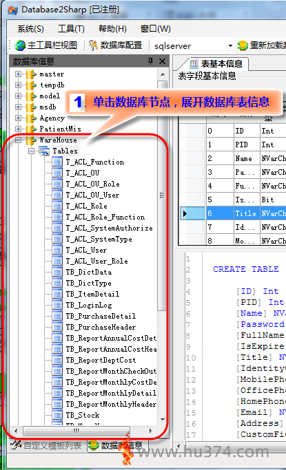The width and height of the screenshot is (286, 470).
Task: Click the tree horizontal scrollbar thumb
Action: (76, 431)
